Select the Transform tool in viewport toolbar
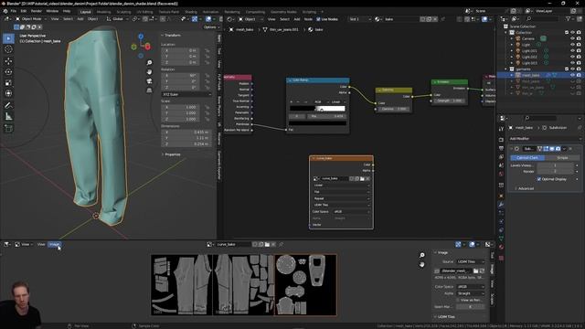 click(x=8, y=93)
